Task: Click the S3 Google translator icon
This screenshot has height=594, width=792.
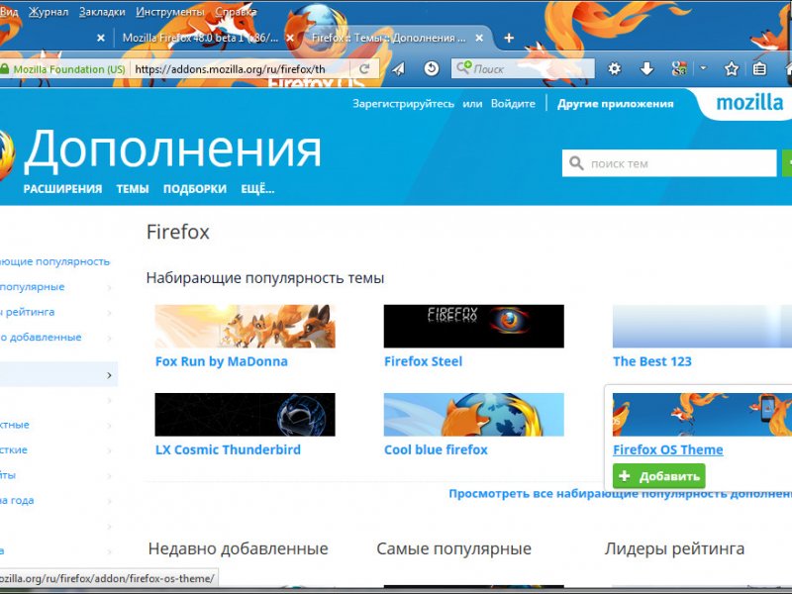Action: 679,68
